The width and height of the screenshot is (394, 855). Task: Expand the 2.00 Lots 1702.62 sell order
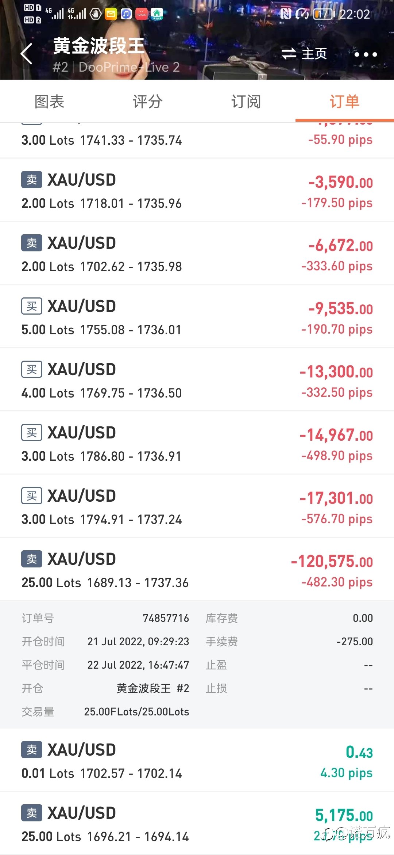click(197, 253)
